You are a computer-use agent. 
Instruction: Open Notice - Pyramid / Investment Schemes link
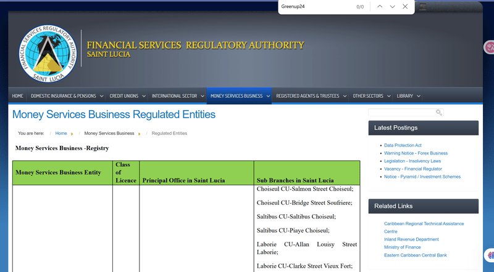coord(422,177)
